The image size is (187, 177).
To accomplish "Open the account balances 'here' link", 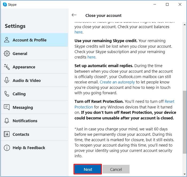I will point(78,32).
